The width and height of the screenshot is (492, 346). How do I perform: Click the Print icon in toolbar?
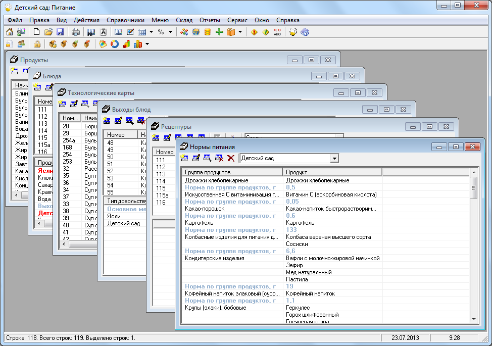point(75,32)
